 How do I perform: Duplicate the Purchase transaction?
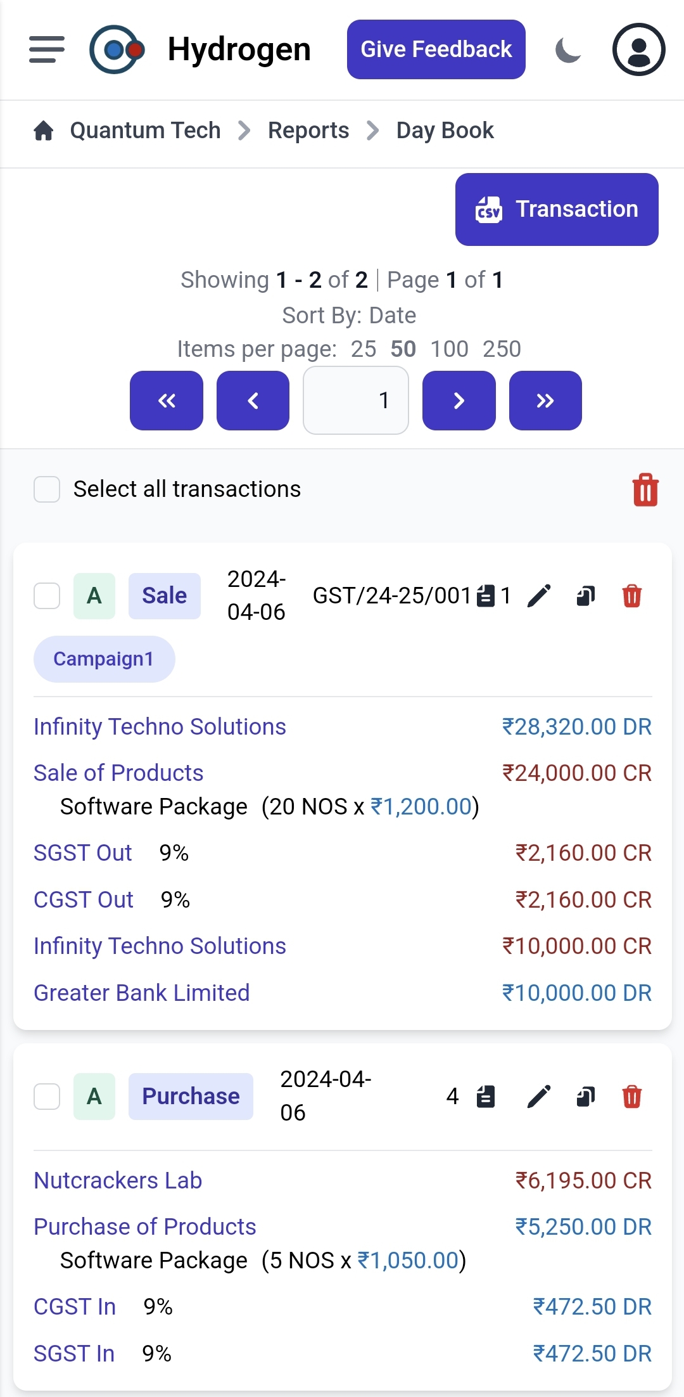586,1096
